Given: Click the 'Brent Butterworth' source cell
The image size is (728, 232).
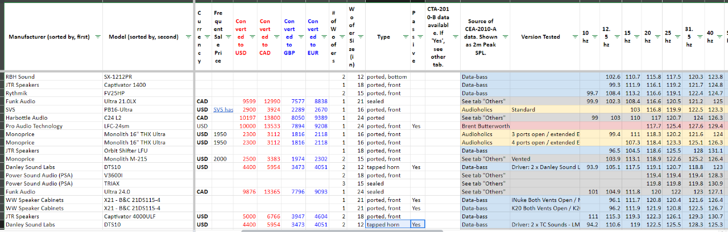Looking at the screenshot, I should 485,126.
